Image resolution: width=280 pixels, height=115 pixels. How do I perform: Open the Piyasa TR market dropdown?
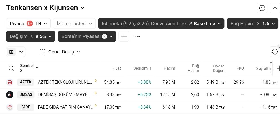pos(28,23)
